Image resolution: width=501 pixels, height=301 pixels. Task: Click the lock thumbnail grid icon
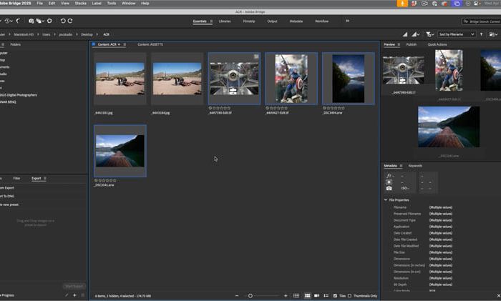pos(296,296)
